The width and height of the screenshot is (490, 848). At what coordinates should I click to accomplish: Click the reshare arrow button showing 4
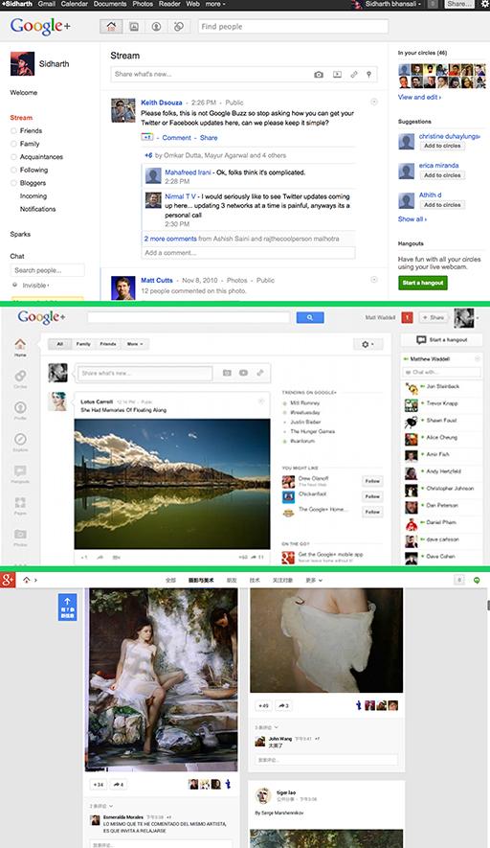(x=119, y=784)
